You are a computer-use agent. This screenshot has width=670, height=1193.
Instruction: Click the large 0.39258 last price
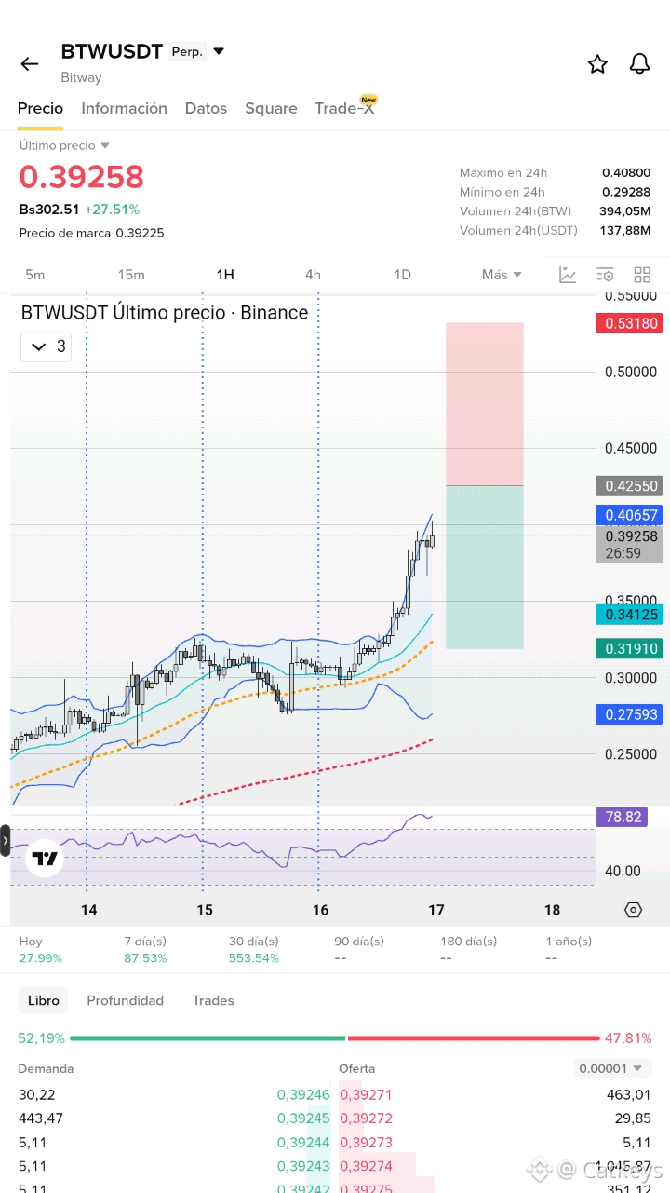point(82,177)
